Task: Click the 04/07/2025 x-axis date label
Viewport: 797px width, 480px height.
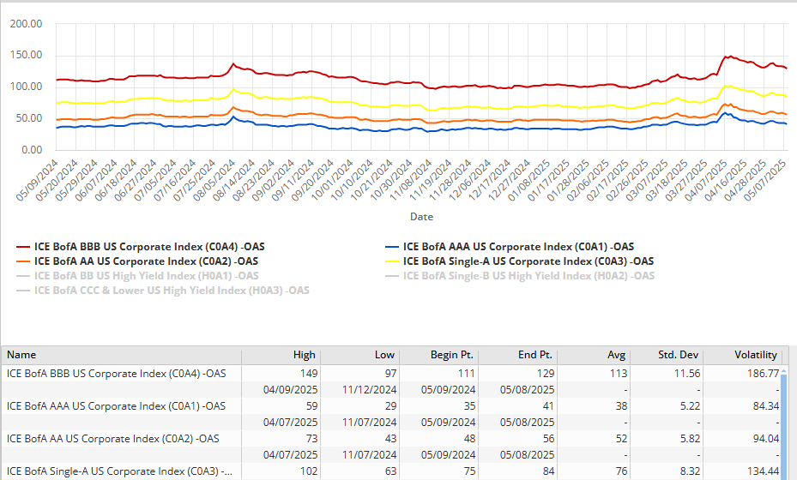Action: point(705,180)
